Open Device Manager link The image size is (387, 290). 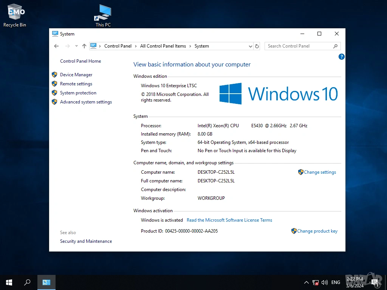coord(76,75)
